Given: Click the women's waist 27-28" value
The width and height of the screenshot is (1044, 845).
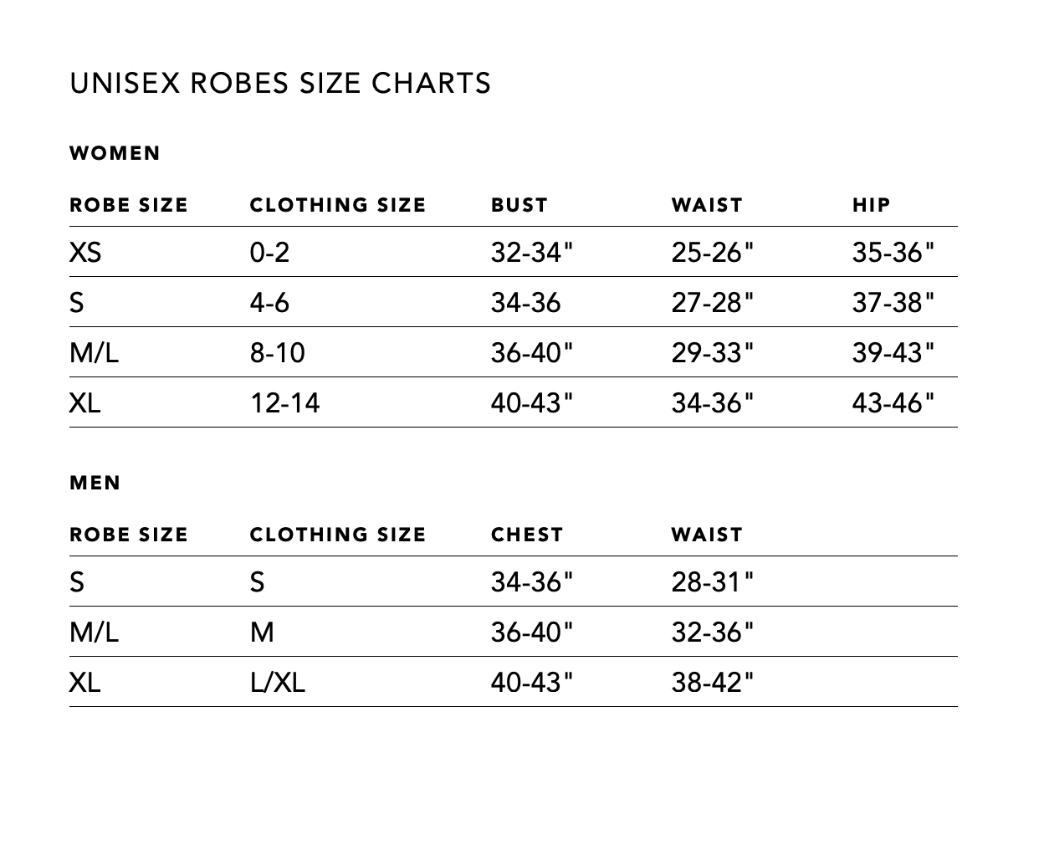Looking at the screenshot, I should [712, 302].
